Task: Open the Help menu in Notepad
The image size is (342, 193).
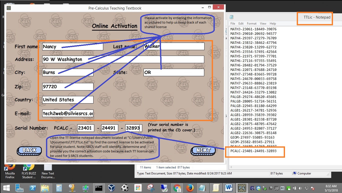Action: pyautogui.click(x=273, y=24)
